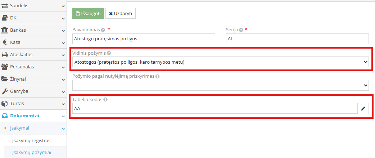Click the Žinynai folder icon

pyautogui.click(x=5, y=79)
